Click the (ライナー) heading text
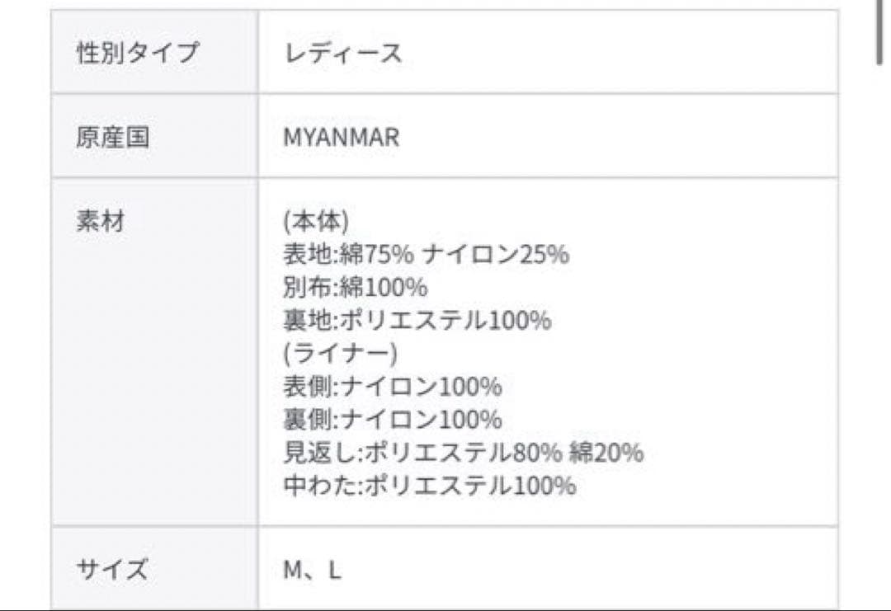This screenshot has height=611, width=891. [340, 354]
